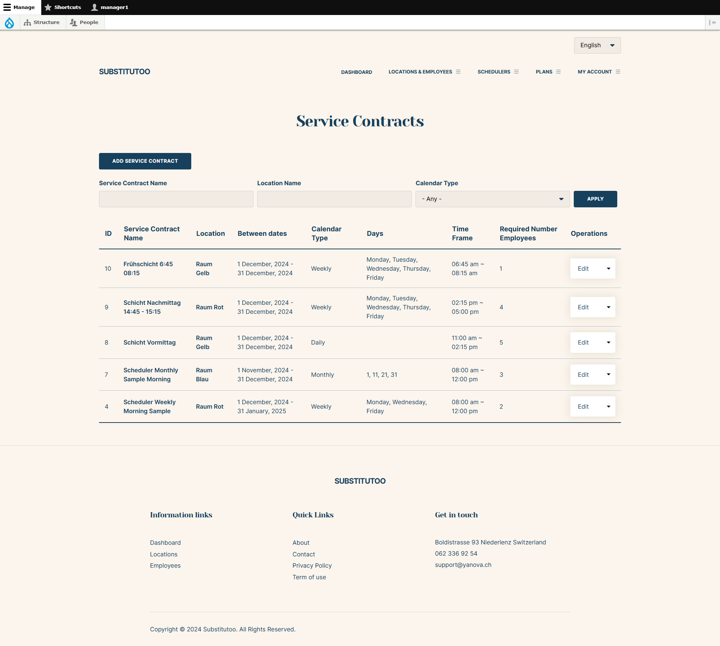Click Scheduler Weekly Morning Sample name
The image size is (720, 646).
click(x=149, y=406)
